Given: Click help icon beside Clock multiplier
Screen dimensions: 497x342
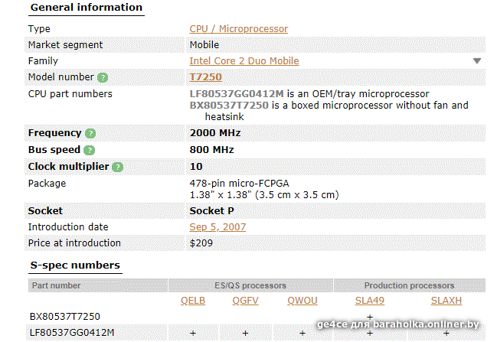Looking at the screenshot, I should pyautogui.click(x=118, y=167).
